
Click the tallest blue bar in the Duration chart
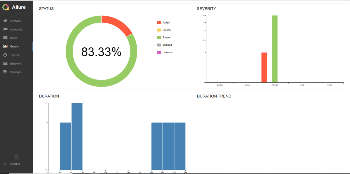click(77, 136)
